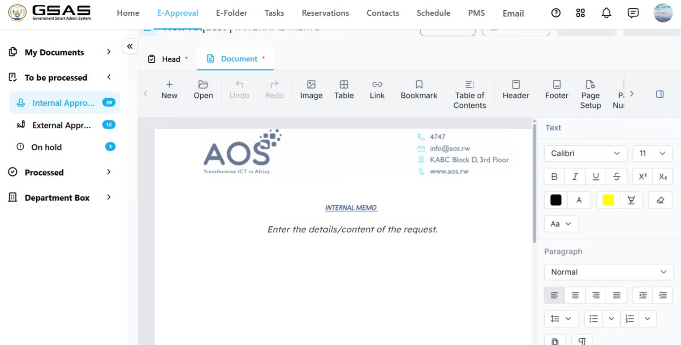Screen dimensions: 681x345
Task: Select the yellow highlight color swatch
Action: click(608, 200)
